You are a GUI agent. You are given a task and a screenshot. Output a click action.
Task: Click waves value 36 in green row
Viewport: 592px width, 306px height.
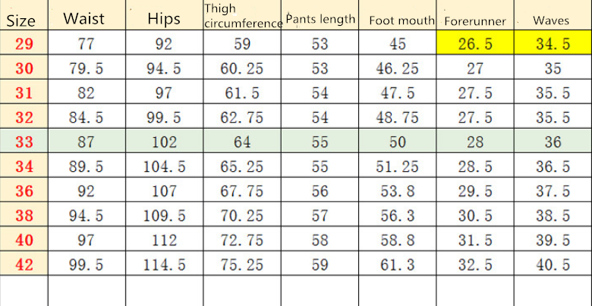pyautogui.click(x=553, y=142)
